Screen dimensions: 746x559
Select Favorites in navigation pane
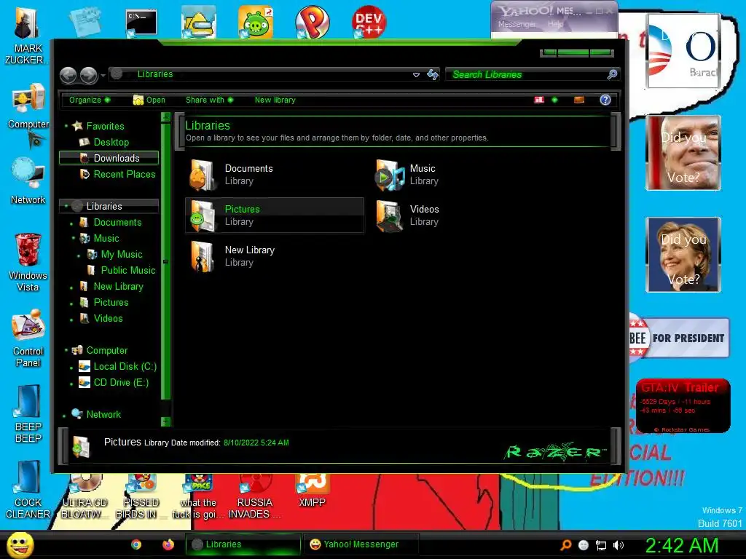[105, 126]
